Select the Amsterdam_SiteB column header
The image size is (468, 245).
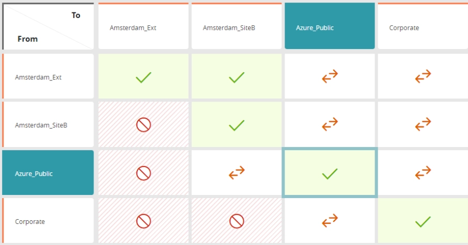pos(237,26)
